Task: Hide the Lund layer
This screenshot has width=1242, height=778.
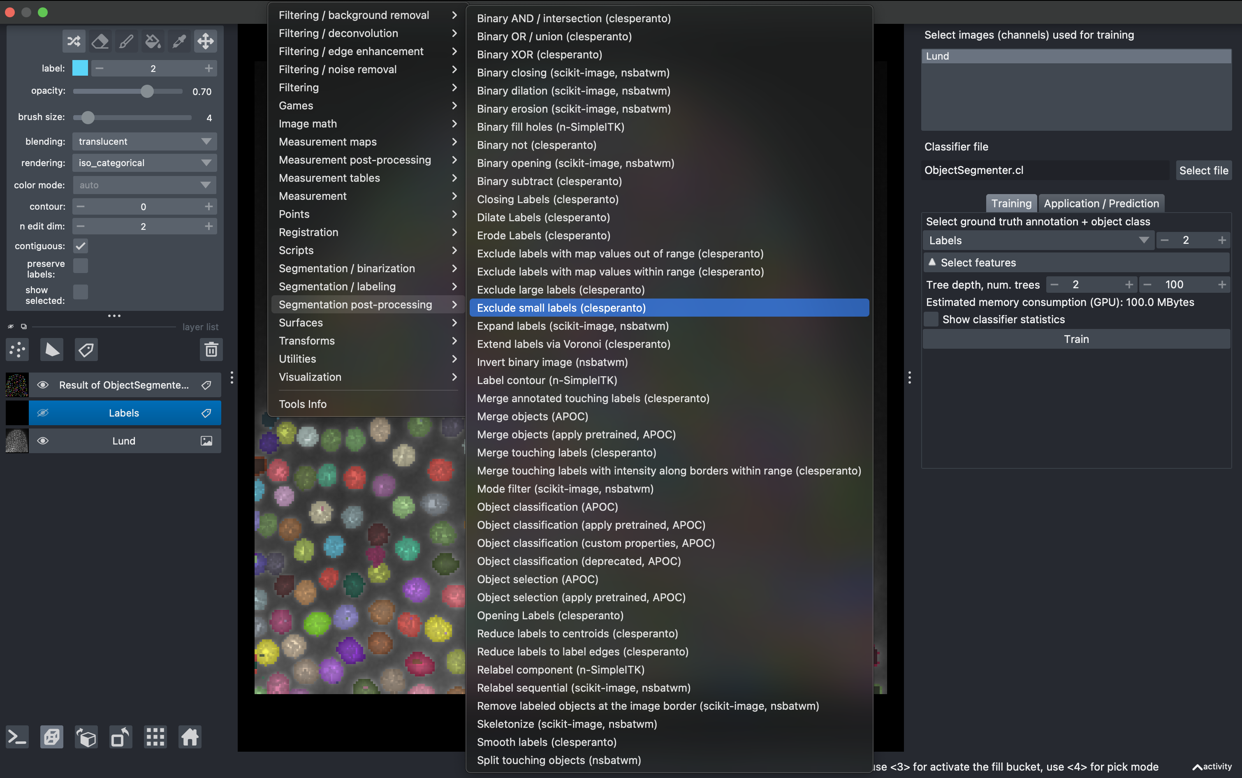Action: pyautogui.click(x=43, y=440)
